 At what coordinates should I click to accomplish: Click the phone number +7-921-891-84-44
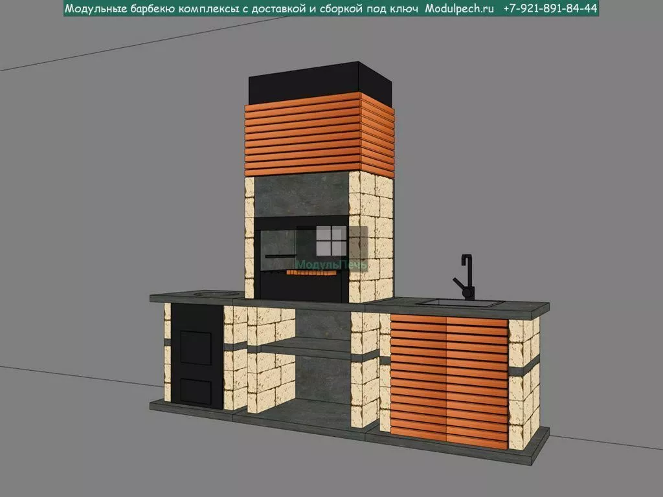[550, 8]
